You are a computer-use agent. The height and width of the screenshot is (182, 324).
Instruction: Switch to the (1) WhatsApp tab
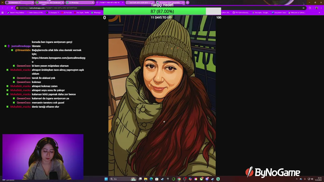tap(79, 3)
